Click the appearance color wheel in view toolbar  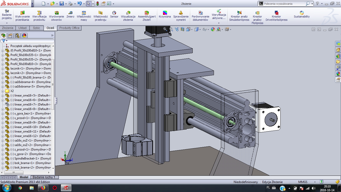[x=213, y=29]
